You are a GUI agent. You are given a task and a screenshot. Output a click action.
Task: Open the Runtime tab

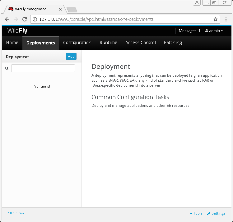[108, 43]
